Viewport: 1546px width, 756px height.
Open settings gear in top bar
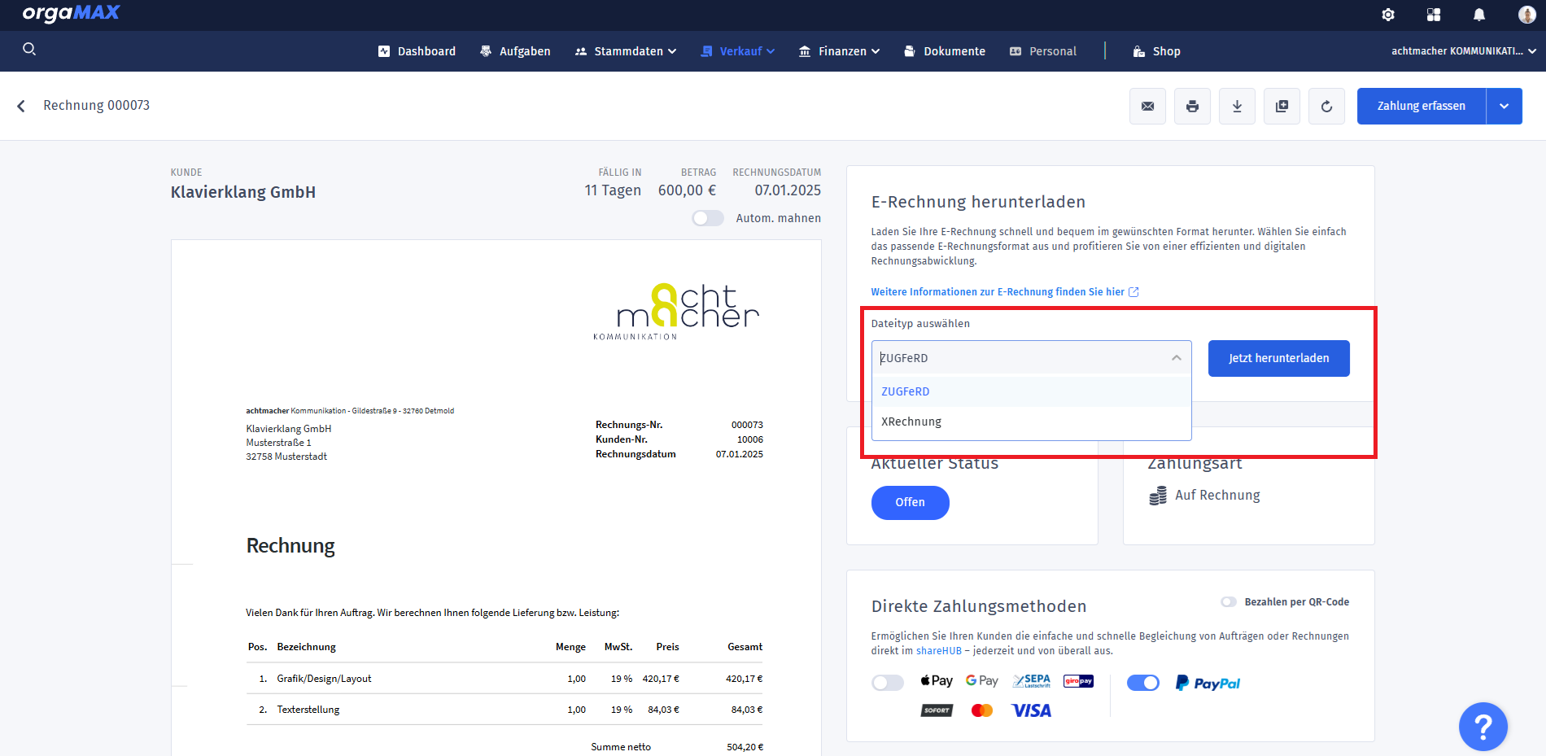pyautogui.click(x=1388, y=15)
